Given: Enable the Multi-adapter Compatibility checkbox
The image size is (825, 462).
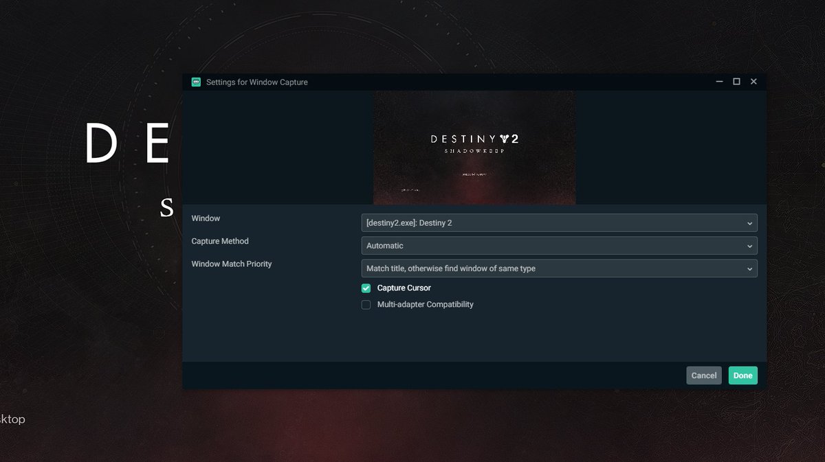Looking at the screenshot, I should 366,305.
